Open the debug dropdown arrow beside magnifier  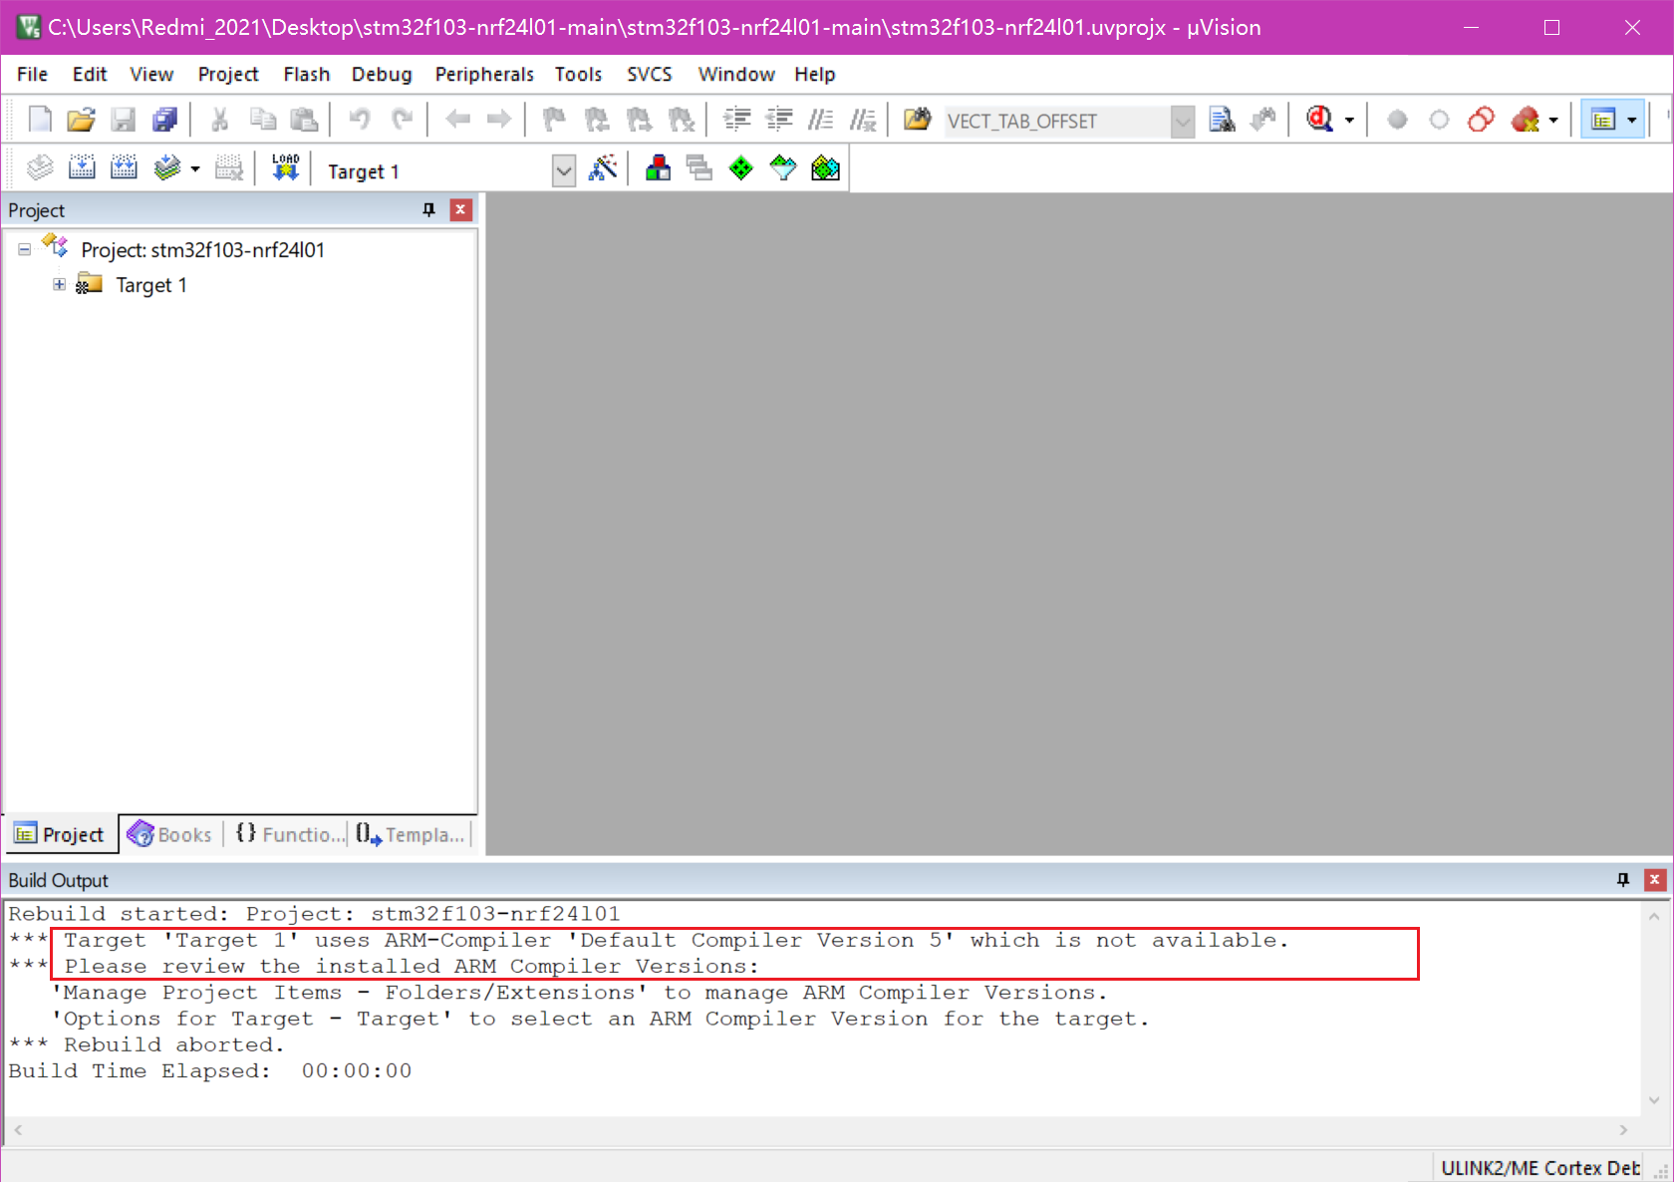pos(1349,121)
